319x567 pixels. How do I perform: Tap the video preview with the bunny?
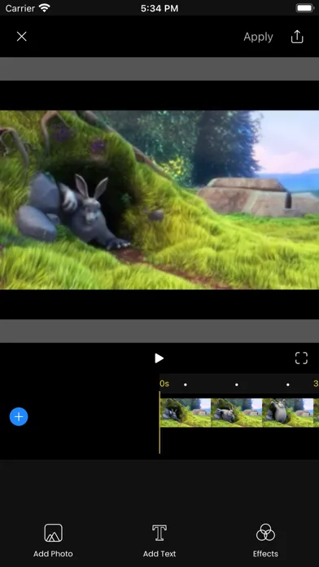159,200
